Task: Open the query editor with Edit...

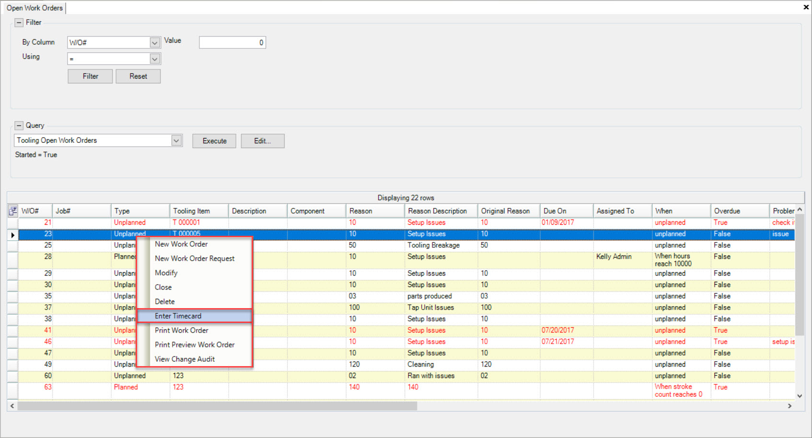Action: click(263, 141)
